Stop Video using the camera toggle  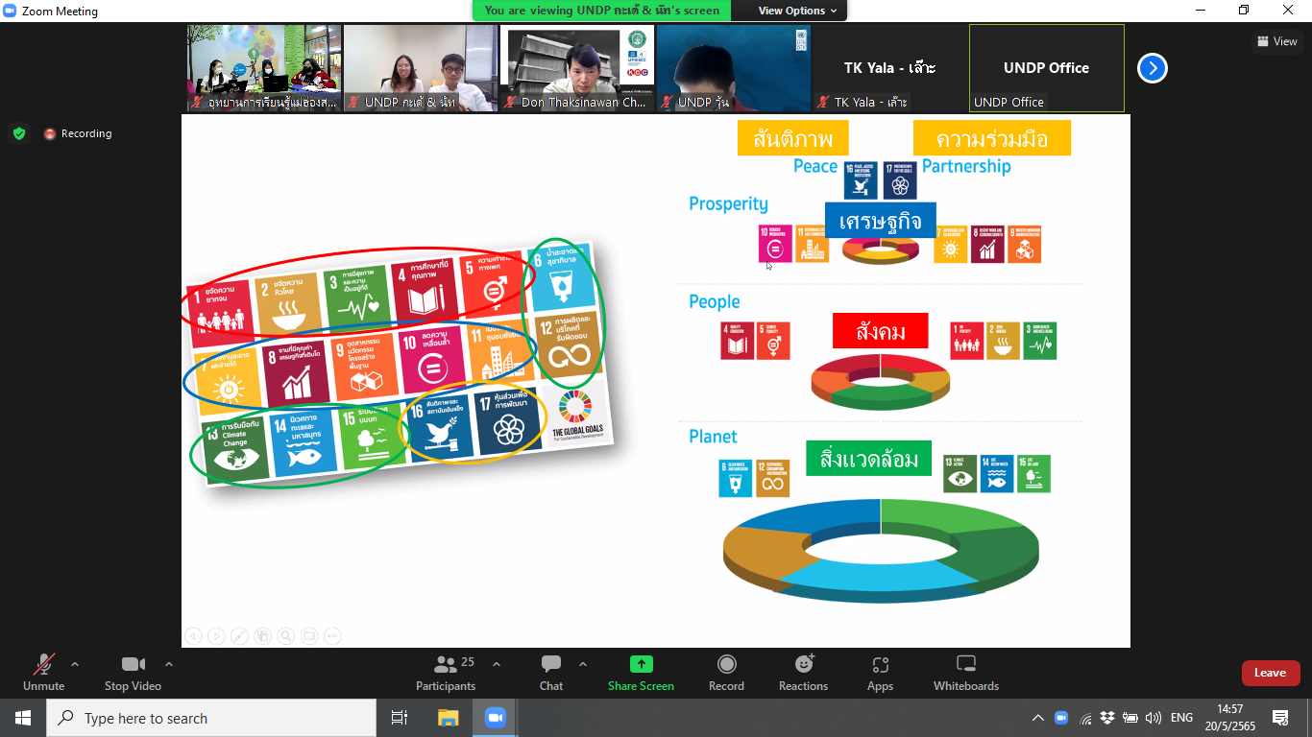[133, 665]
